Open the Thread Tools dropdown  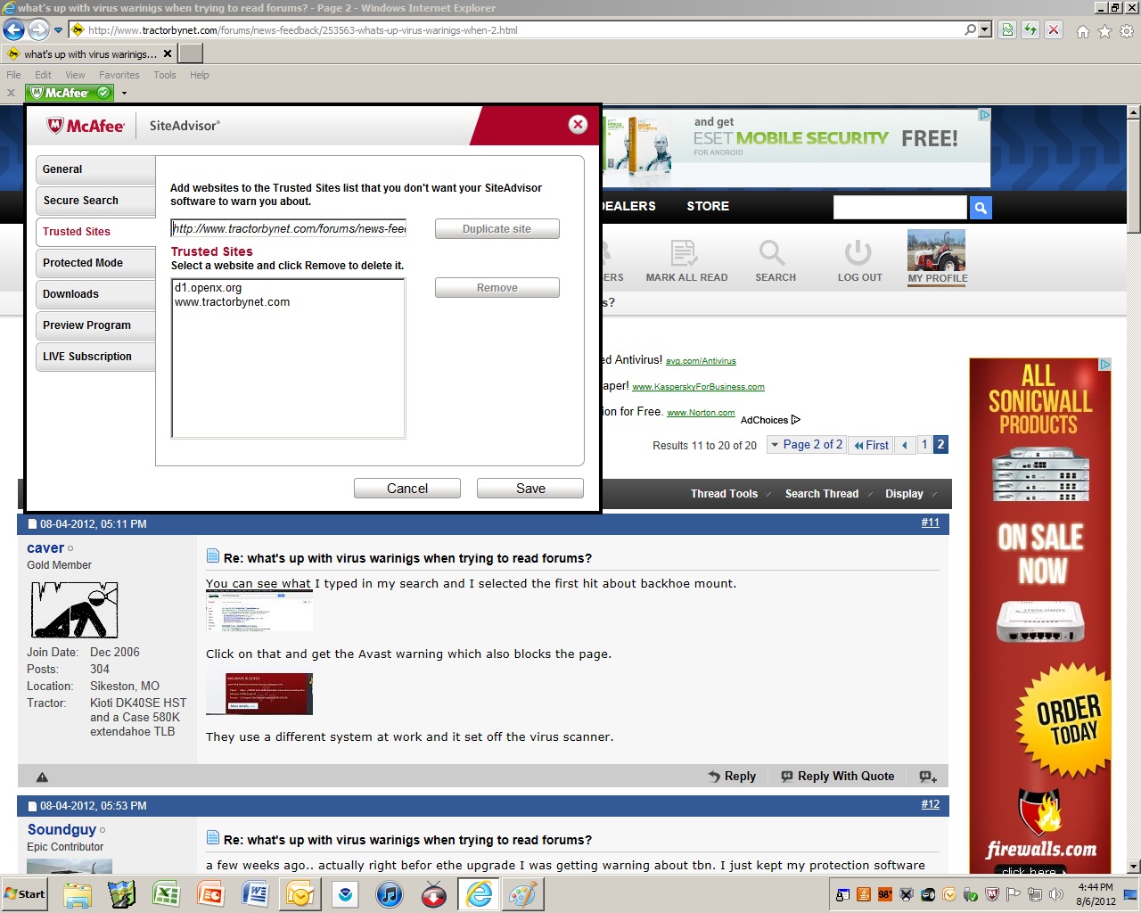[729, 494]
